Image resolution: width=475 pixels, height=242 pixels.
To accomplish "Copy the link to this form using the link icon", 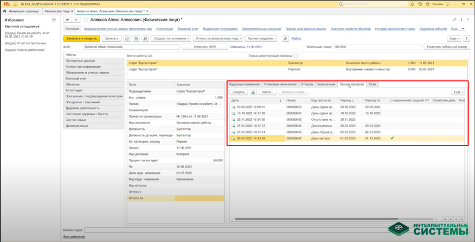I will click(454, 20).
